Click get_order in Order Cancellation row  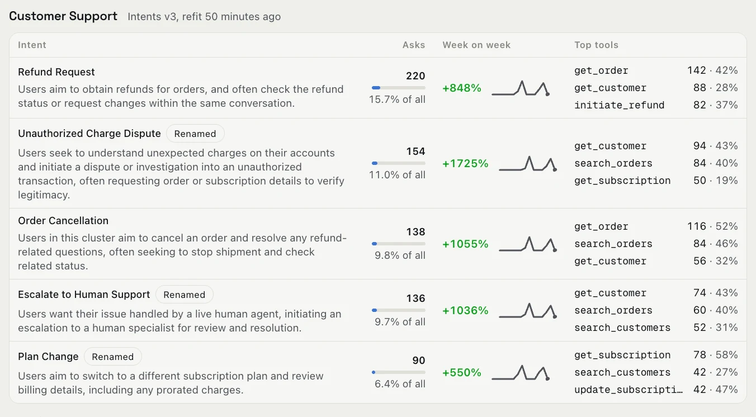[601, 226]
